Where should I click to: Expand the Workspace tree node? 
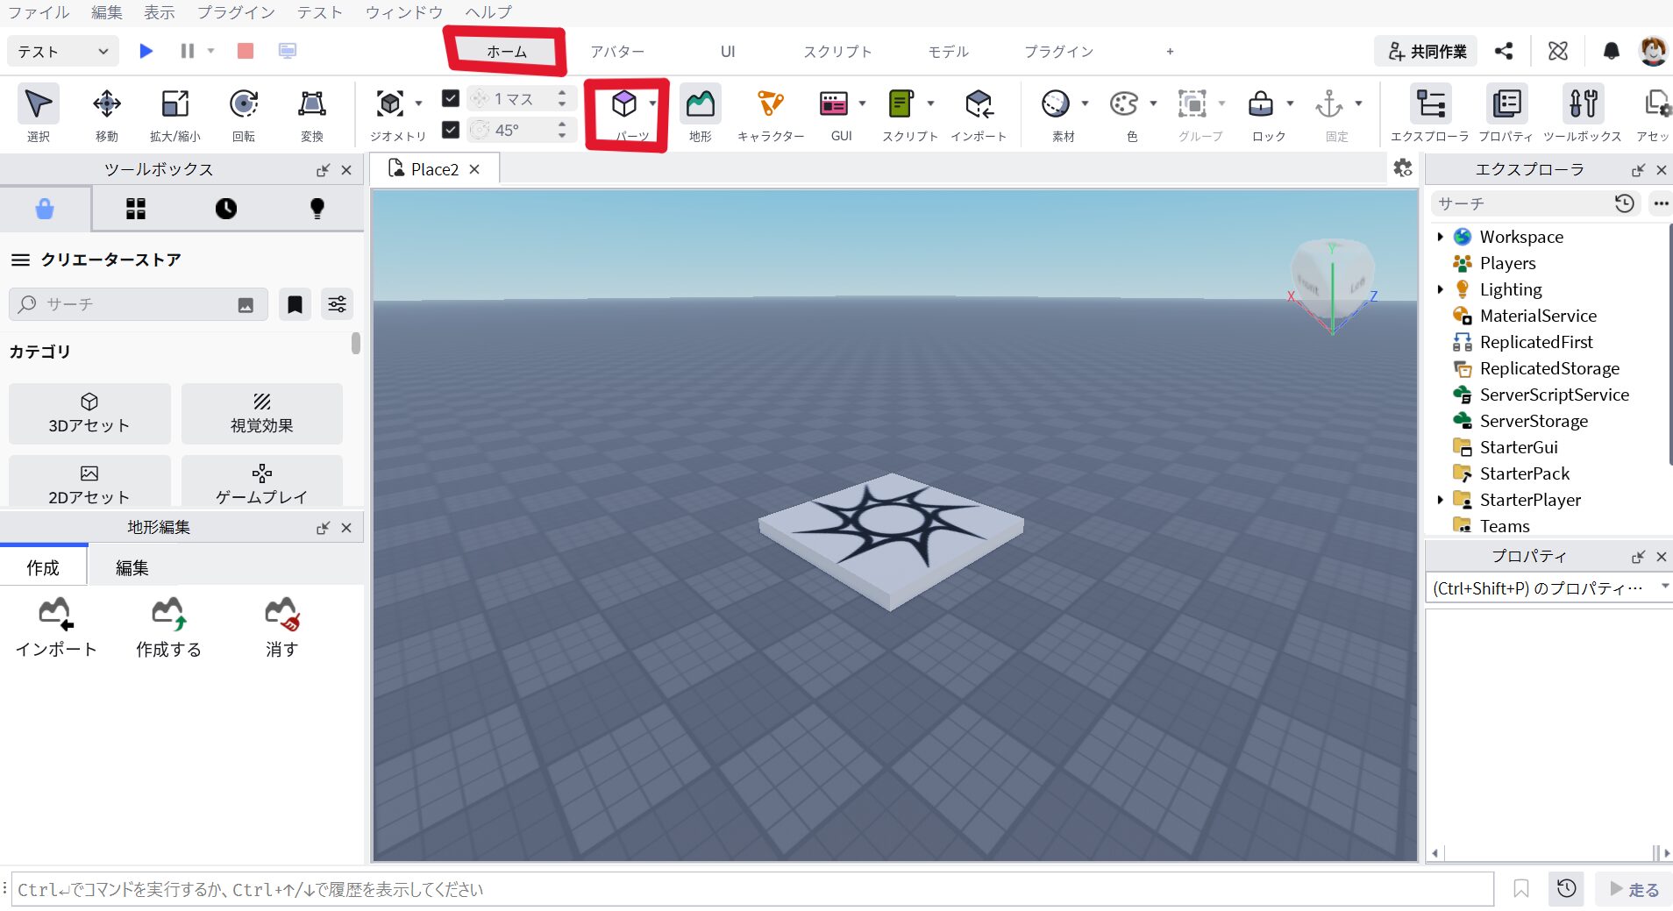(x=1440, y=237)
